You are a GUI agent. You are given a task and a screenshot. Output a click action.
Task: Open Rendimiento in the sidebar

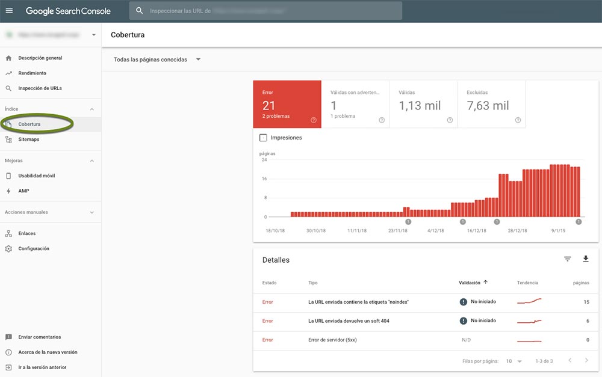click(32, 73)
